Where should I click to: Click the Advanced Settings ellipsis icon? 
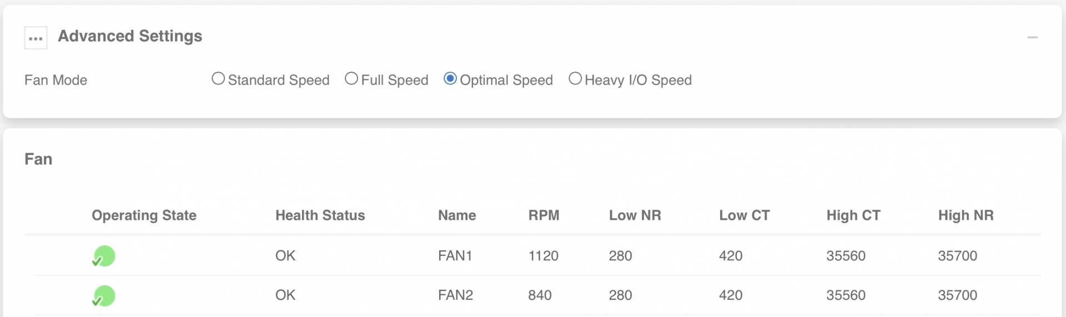point(36,38)
